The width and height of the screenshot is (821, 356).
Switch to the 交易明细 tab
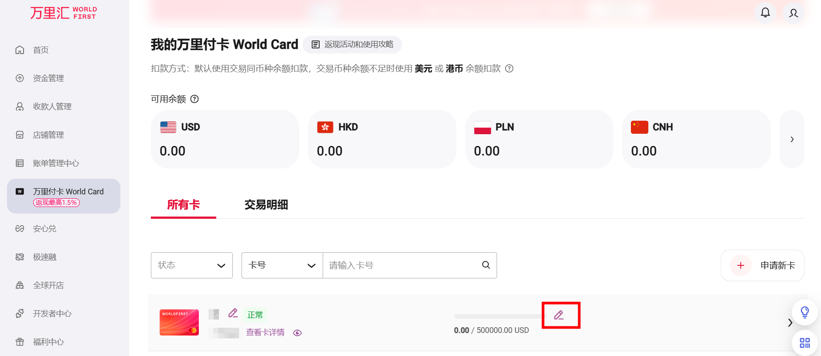click(266, 205)
